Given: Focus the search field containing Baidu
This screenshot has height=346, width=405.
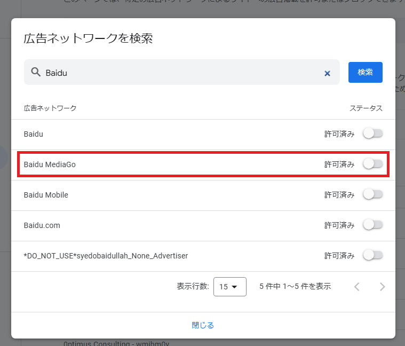Looking at the screenshot, I should (x=182, y=72).
